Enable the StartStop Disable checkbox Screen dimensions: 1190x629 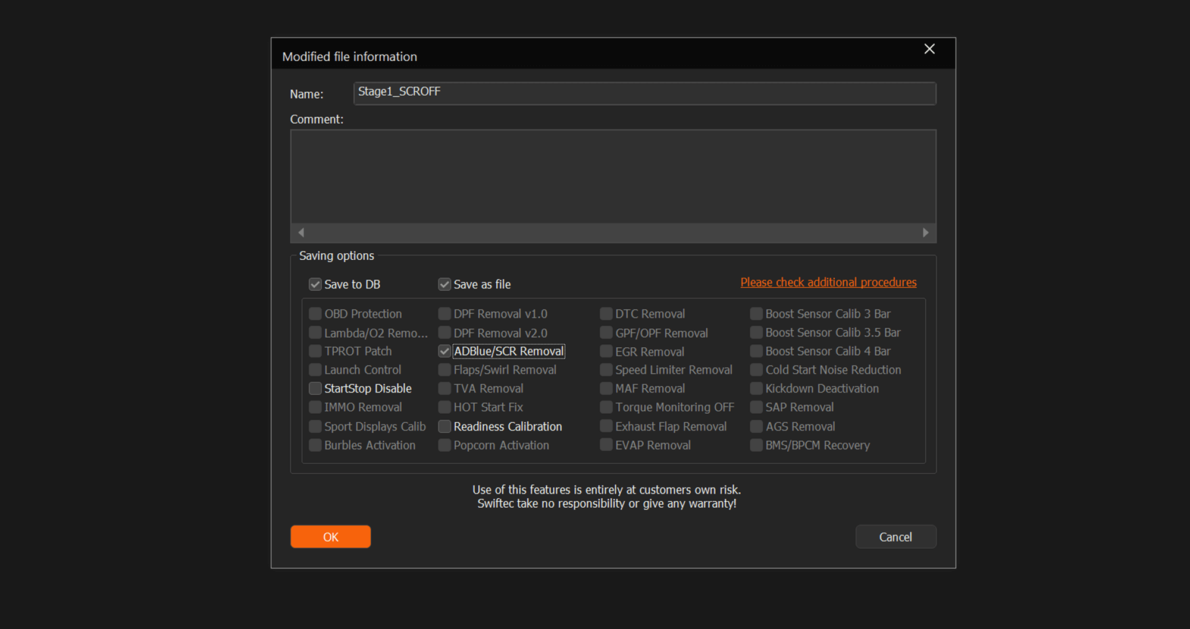click(315, 389)
